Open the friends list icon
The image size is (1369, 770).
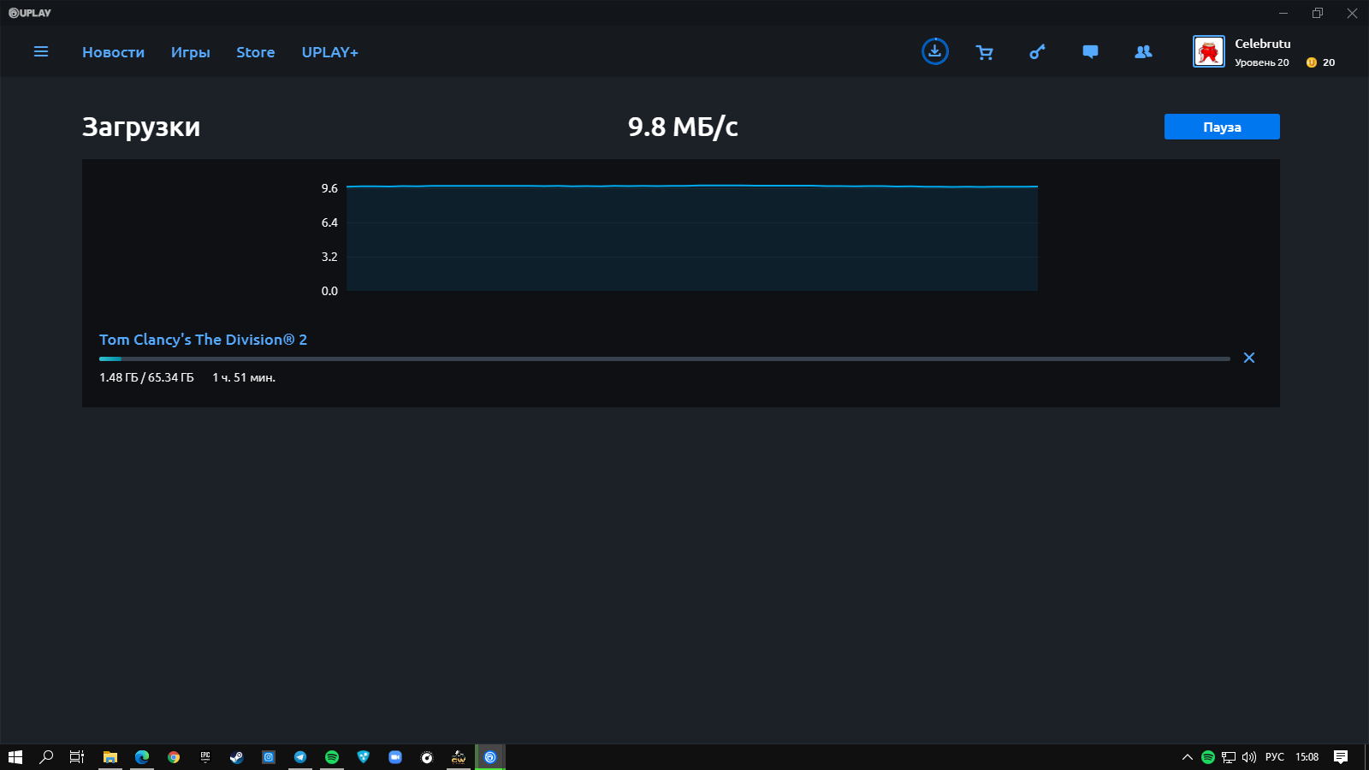click(x=1143, y=51)
